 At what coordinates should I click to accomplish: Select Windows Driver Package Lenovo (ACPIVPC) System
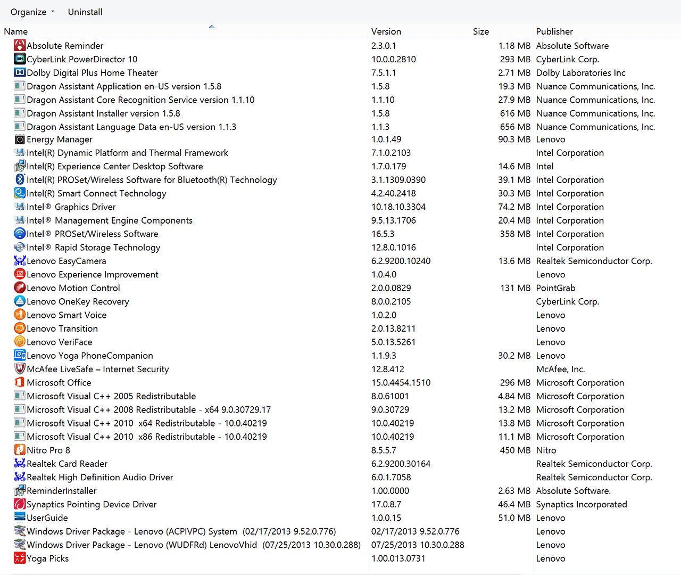tap(181, 531)
